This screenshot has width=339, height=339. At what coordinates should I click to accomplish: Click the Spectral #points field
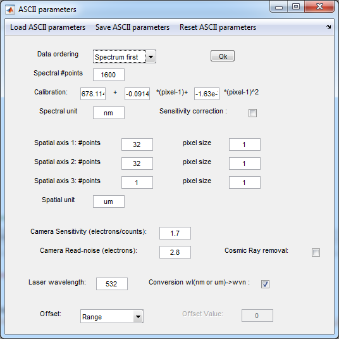coord(109,75)
